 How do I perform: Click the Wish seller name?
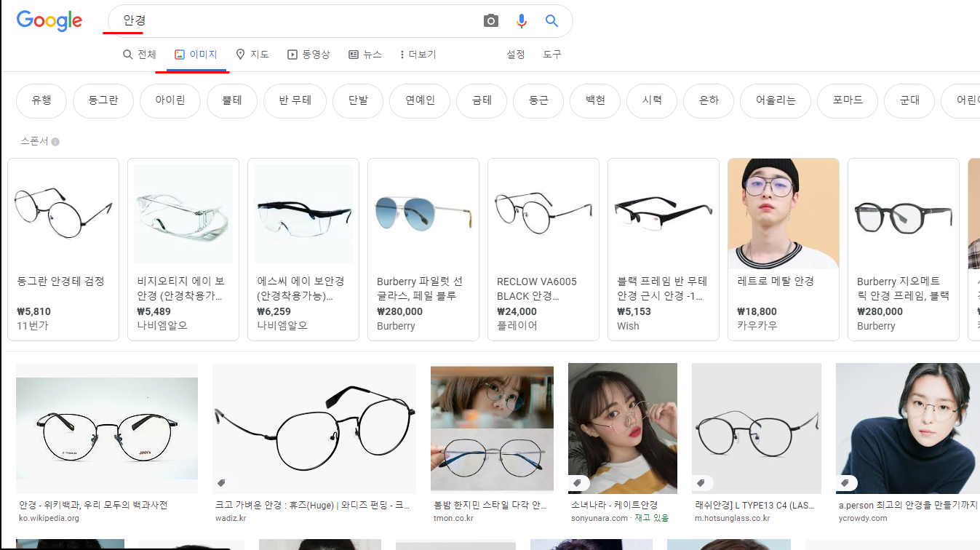pyautogui.click(x=628, y=326)
